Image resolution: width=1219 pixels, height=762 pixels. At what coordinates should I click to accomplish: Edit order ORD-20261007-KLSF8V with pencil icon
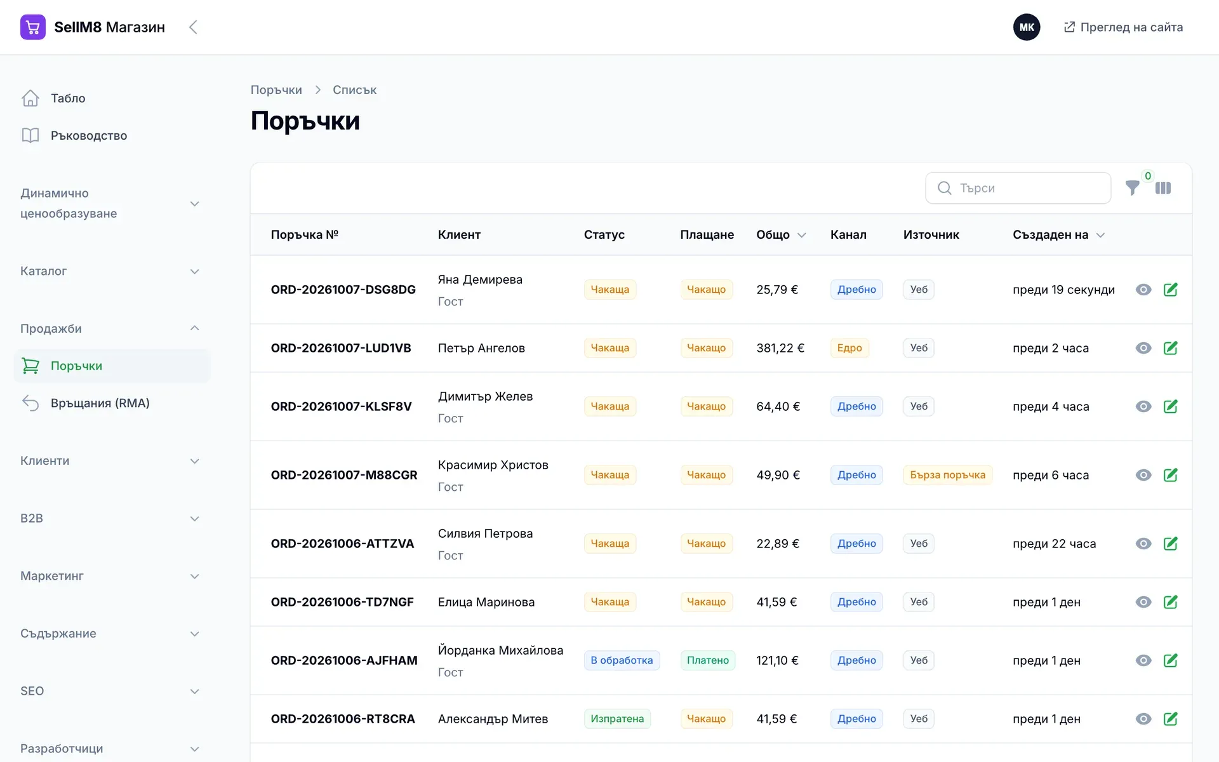pos(1171,406)
